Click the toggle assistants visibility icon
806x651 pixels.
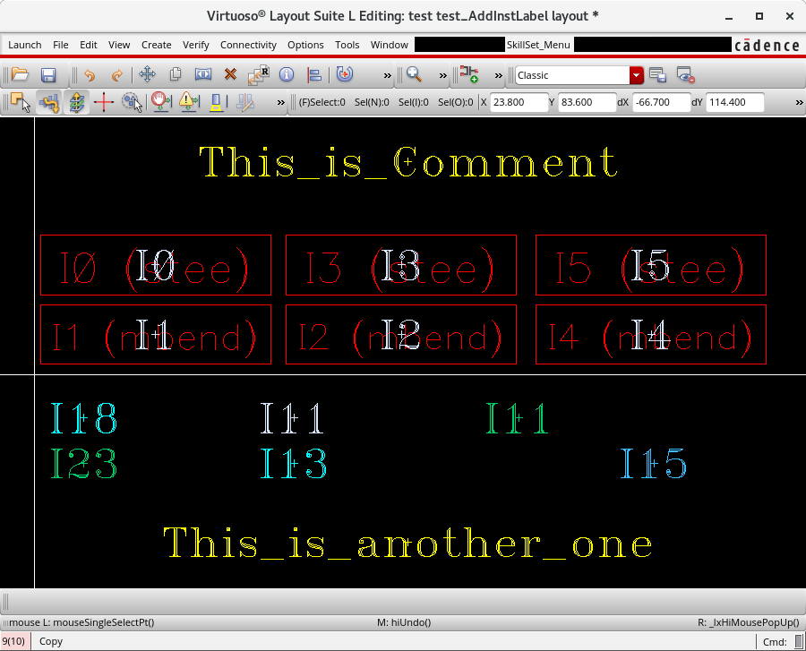(686, 75)
